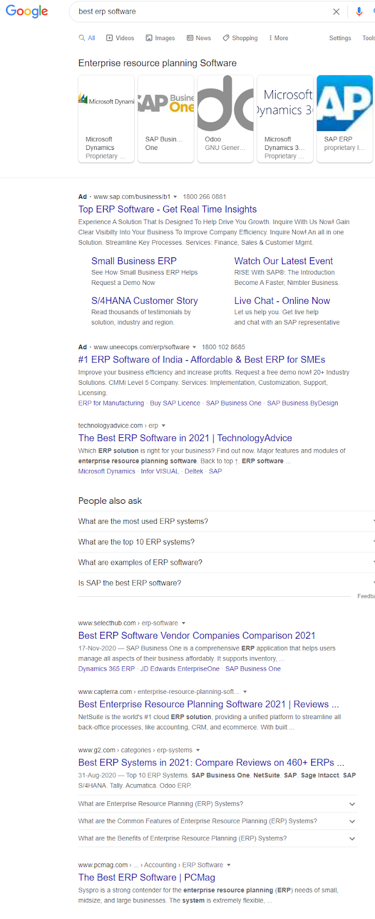Screen dimensions: 375x919
Task: Expand 'What are the top 10 ERP systems?'
Action: point(226,542)
